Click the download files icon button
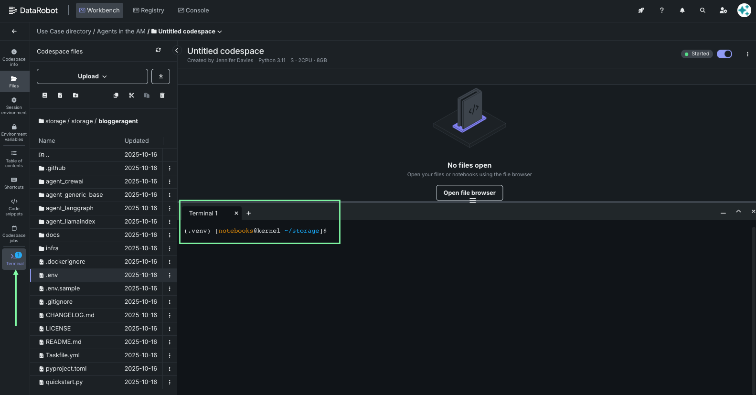The height and width of the screenshot is (395, 756). coord(160,76)
